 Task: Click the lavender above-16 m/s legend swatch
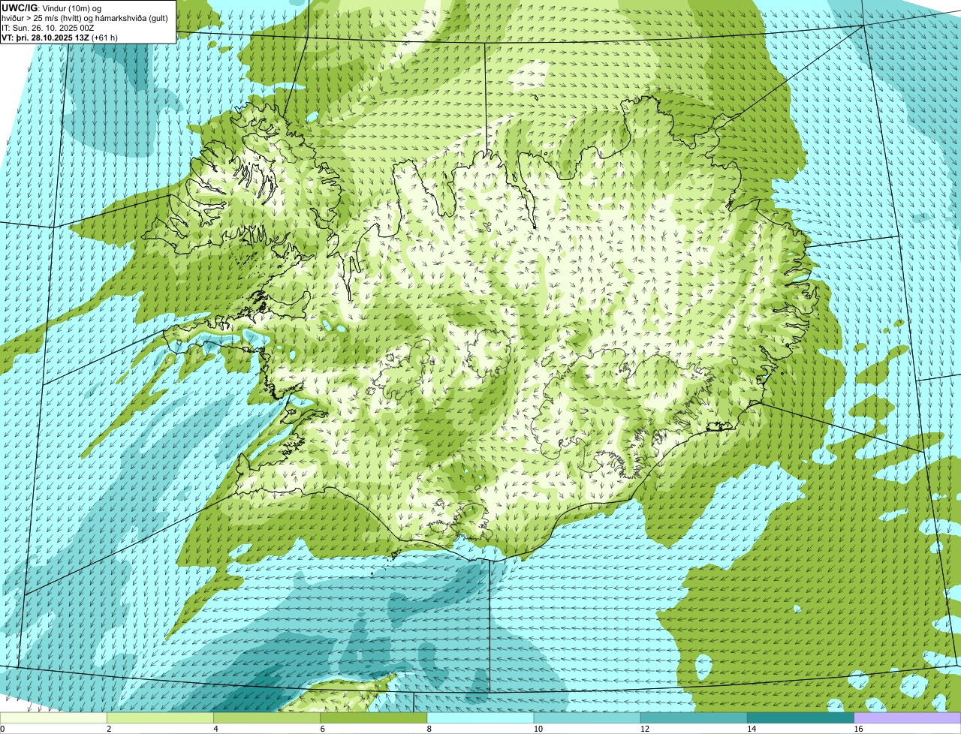(908, 717)
